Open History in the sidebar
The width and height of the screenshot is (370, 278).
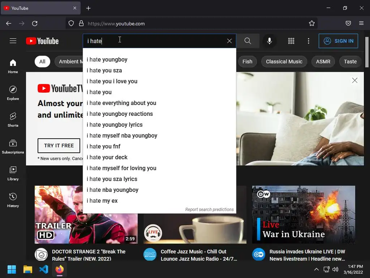pos(13,200)
